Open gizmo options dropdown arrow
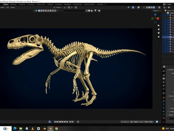174x131 pixels. tap(135, 7)
